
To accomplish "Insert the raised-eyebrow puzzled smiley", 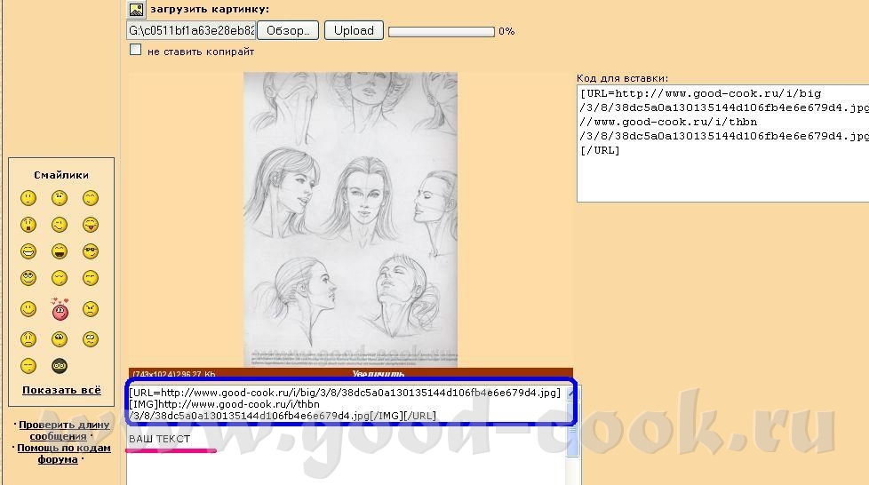I will [x=60, y=198].
